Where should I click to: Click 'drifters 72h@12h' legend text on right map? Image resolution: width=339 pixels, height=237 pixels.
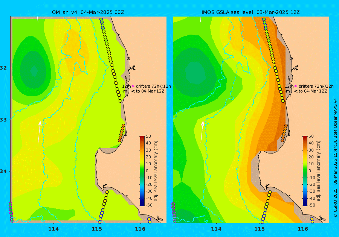pyautogui.click(x=316, y=86)
